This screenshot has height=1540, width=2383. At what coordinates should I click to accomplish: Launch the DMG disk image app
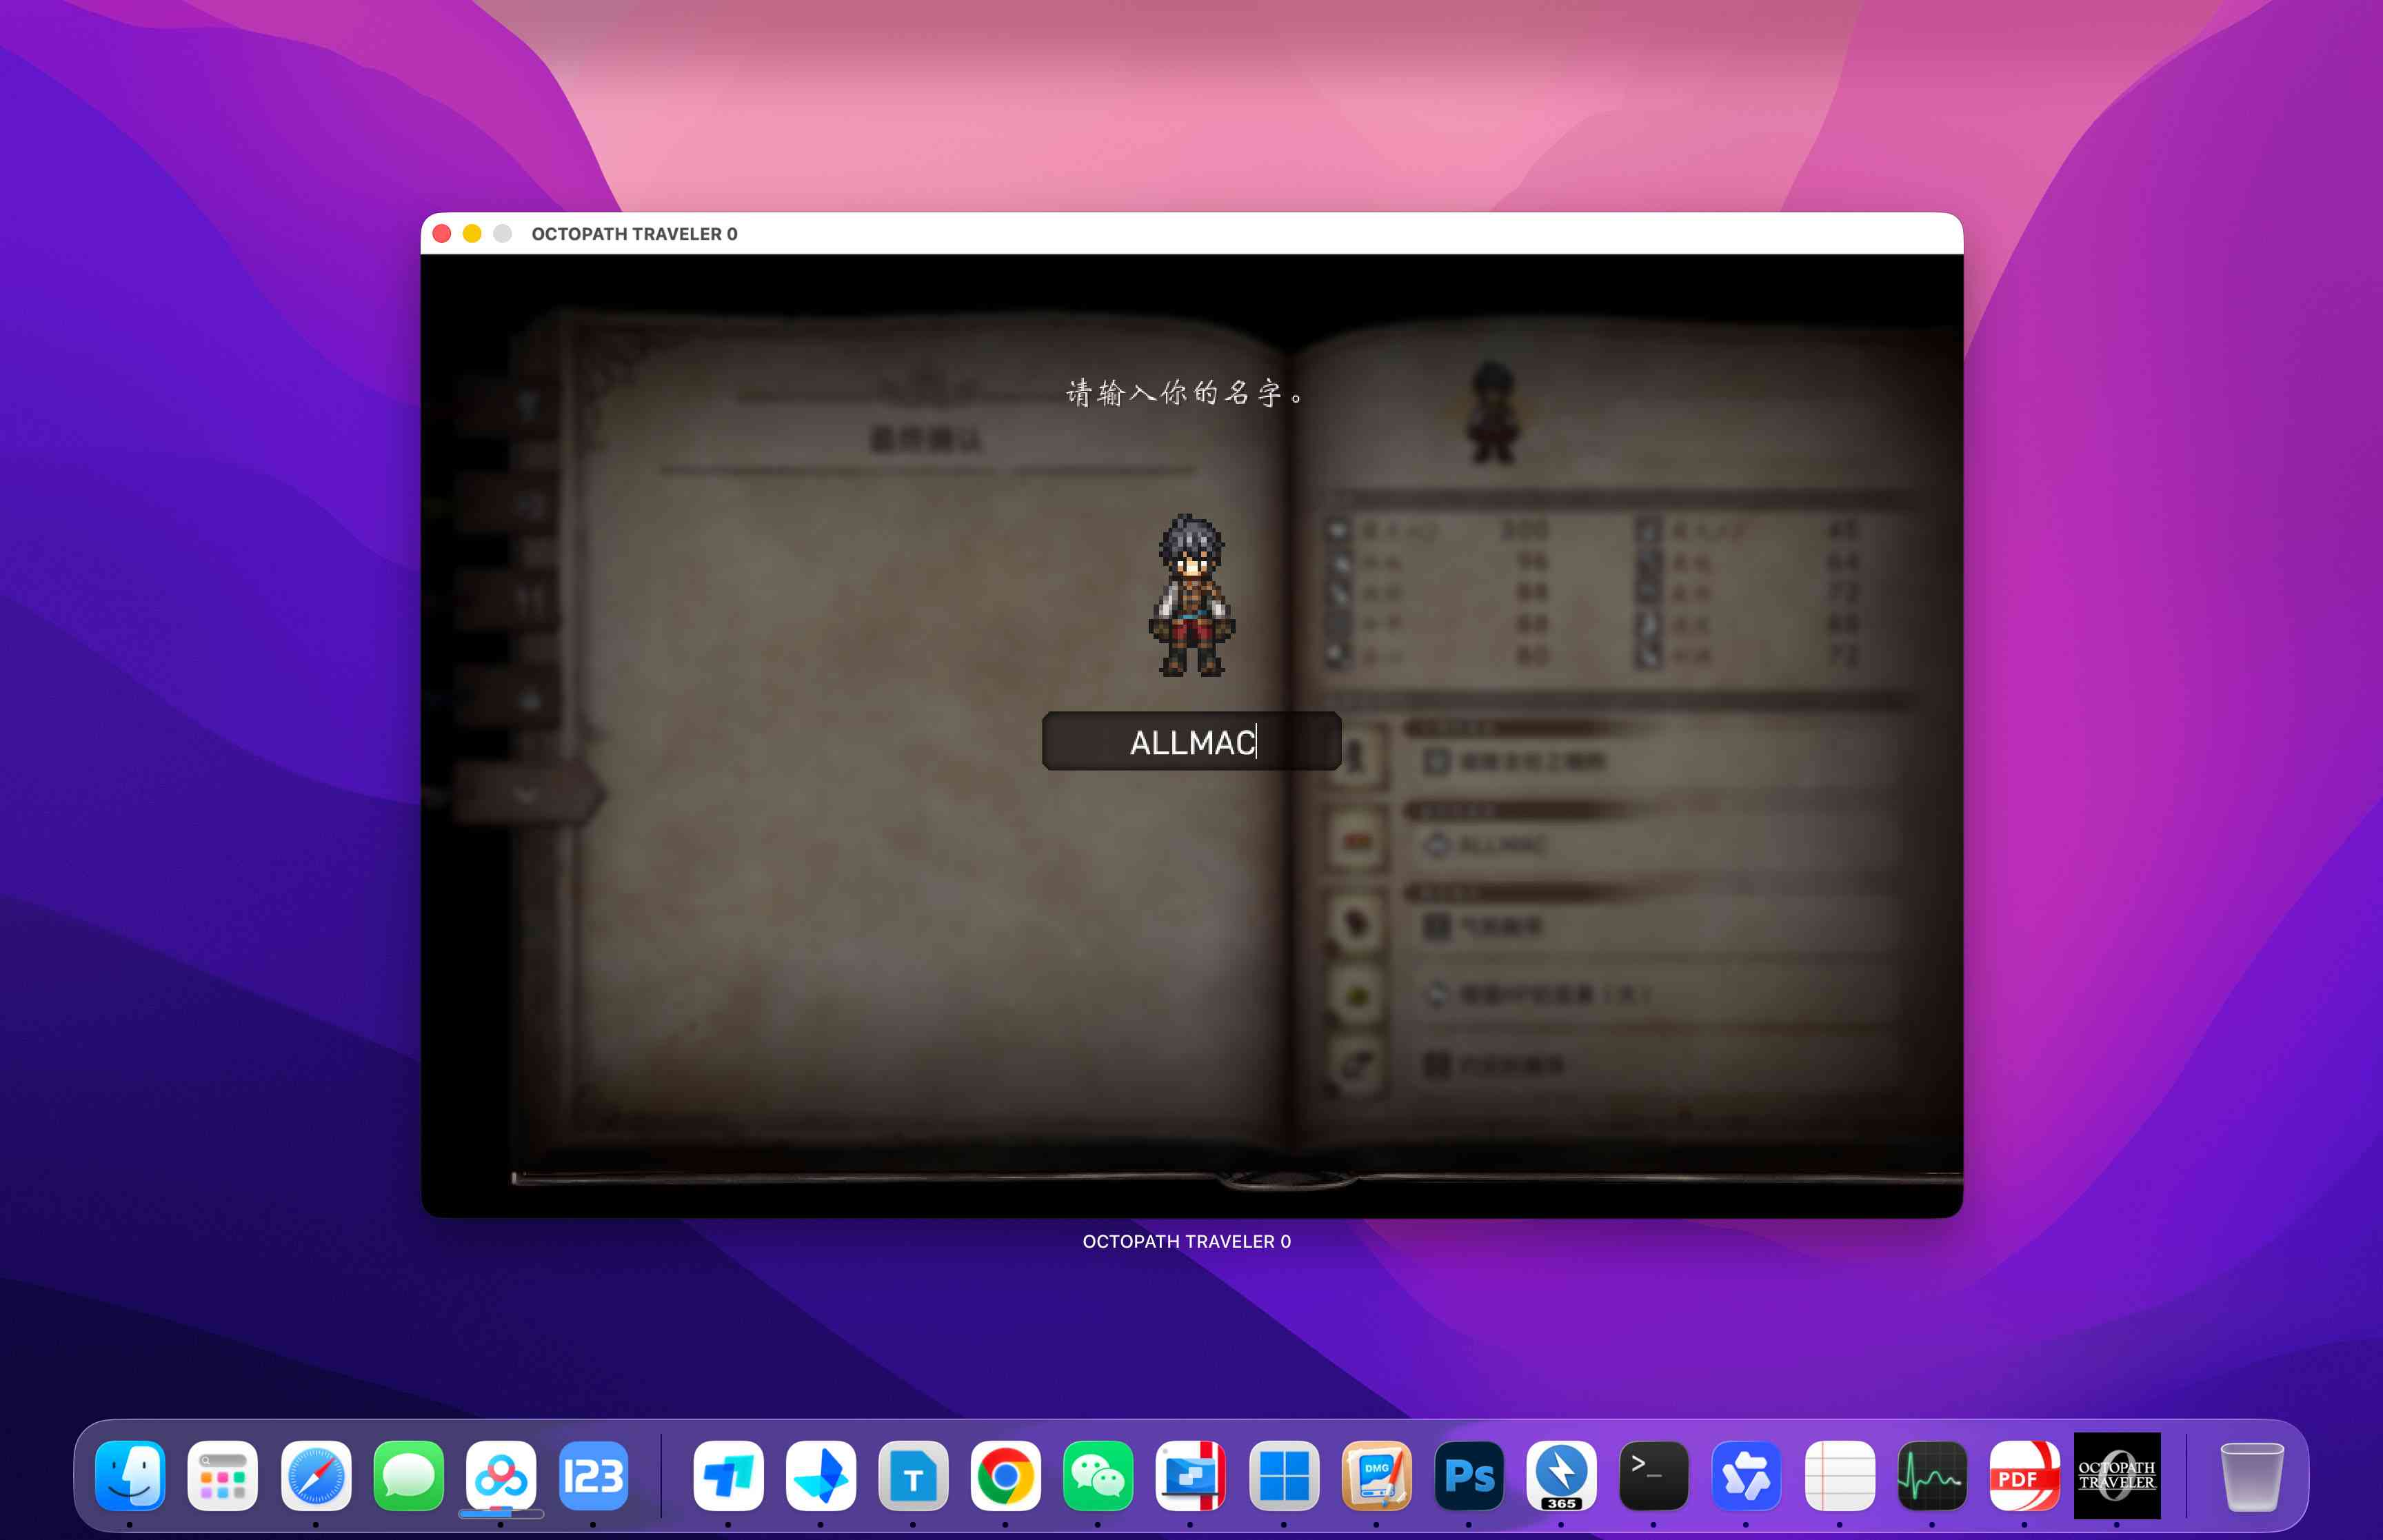pos(1376,1476)
